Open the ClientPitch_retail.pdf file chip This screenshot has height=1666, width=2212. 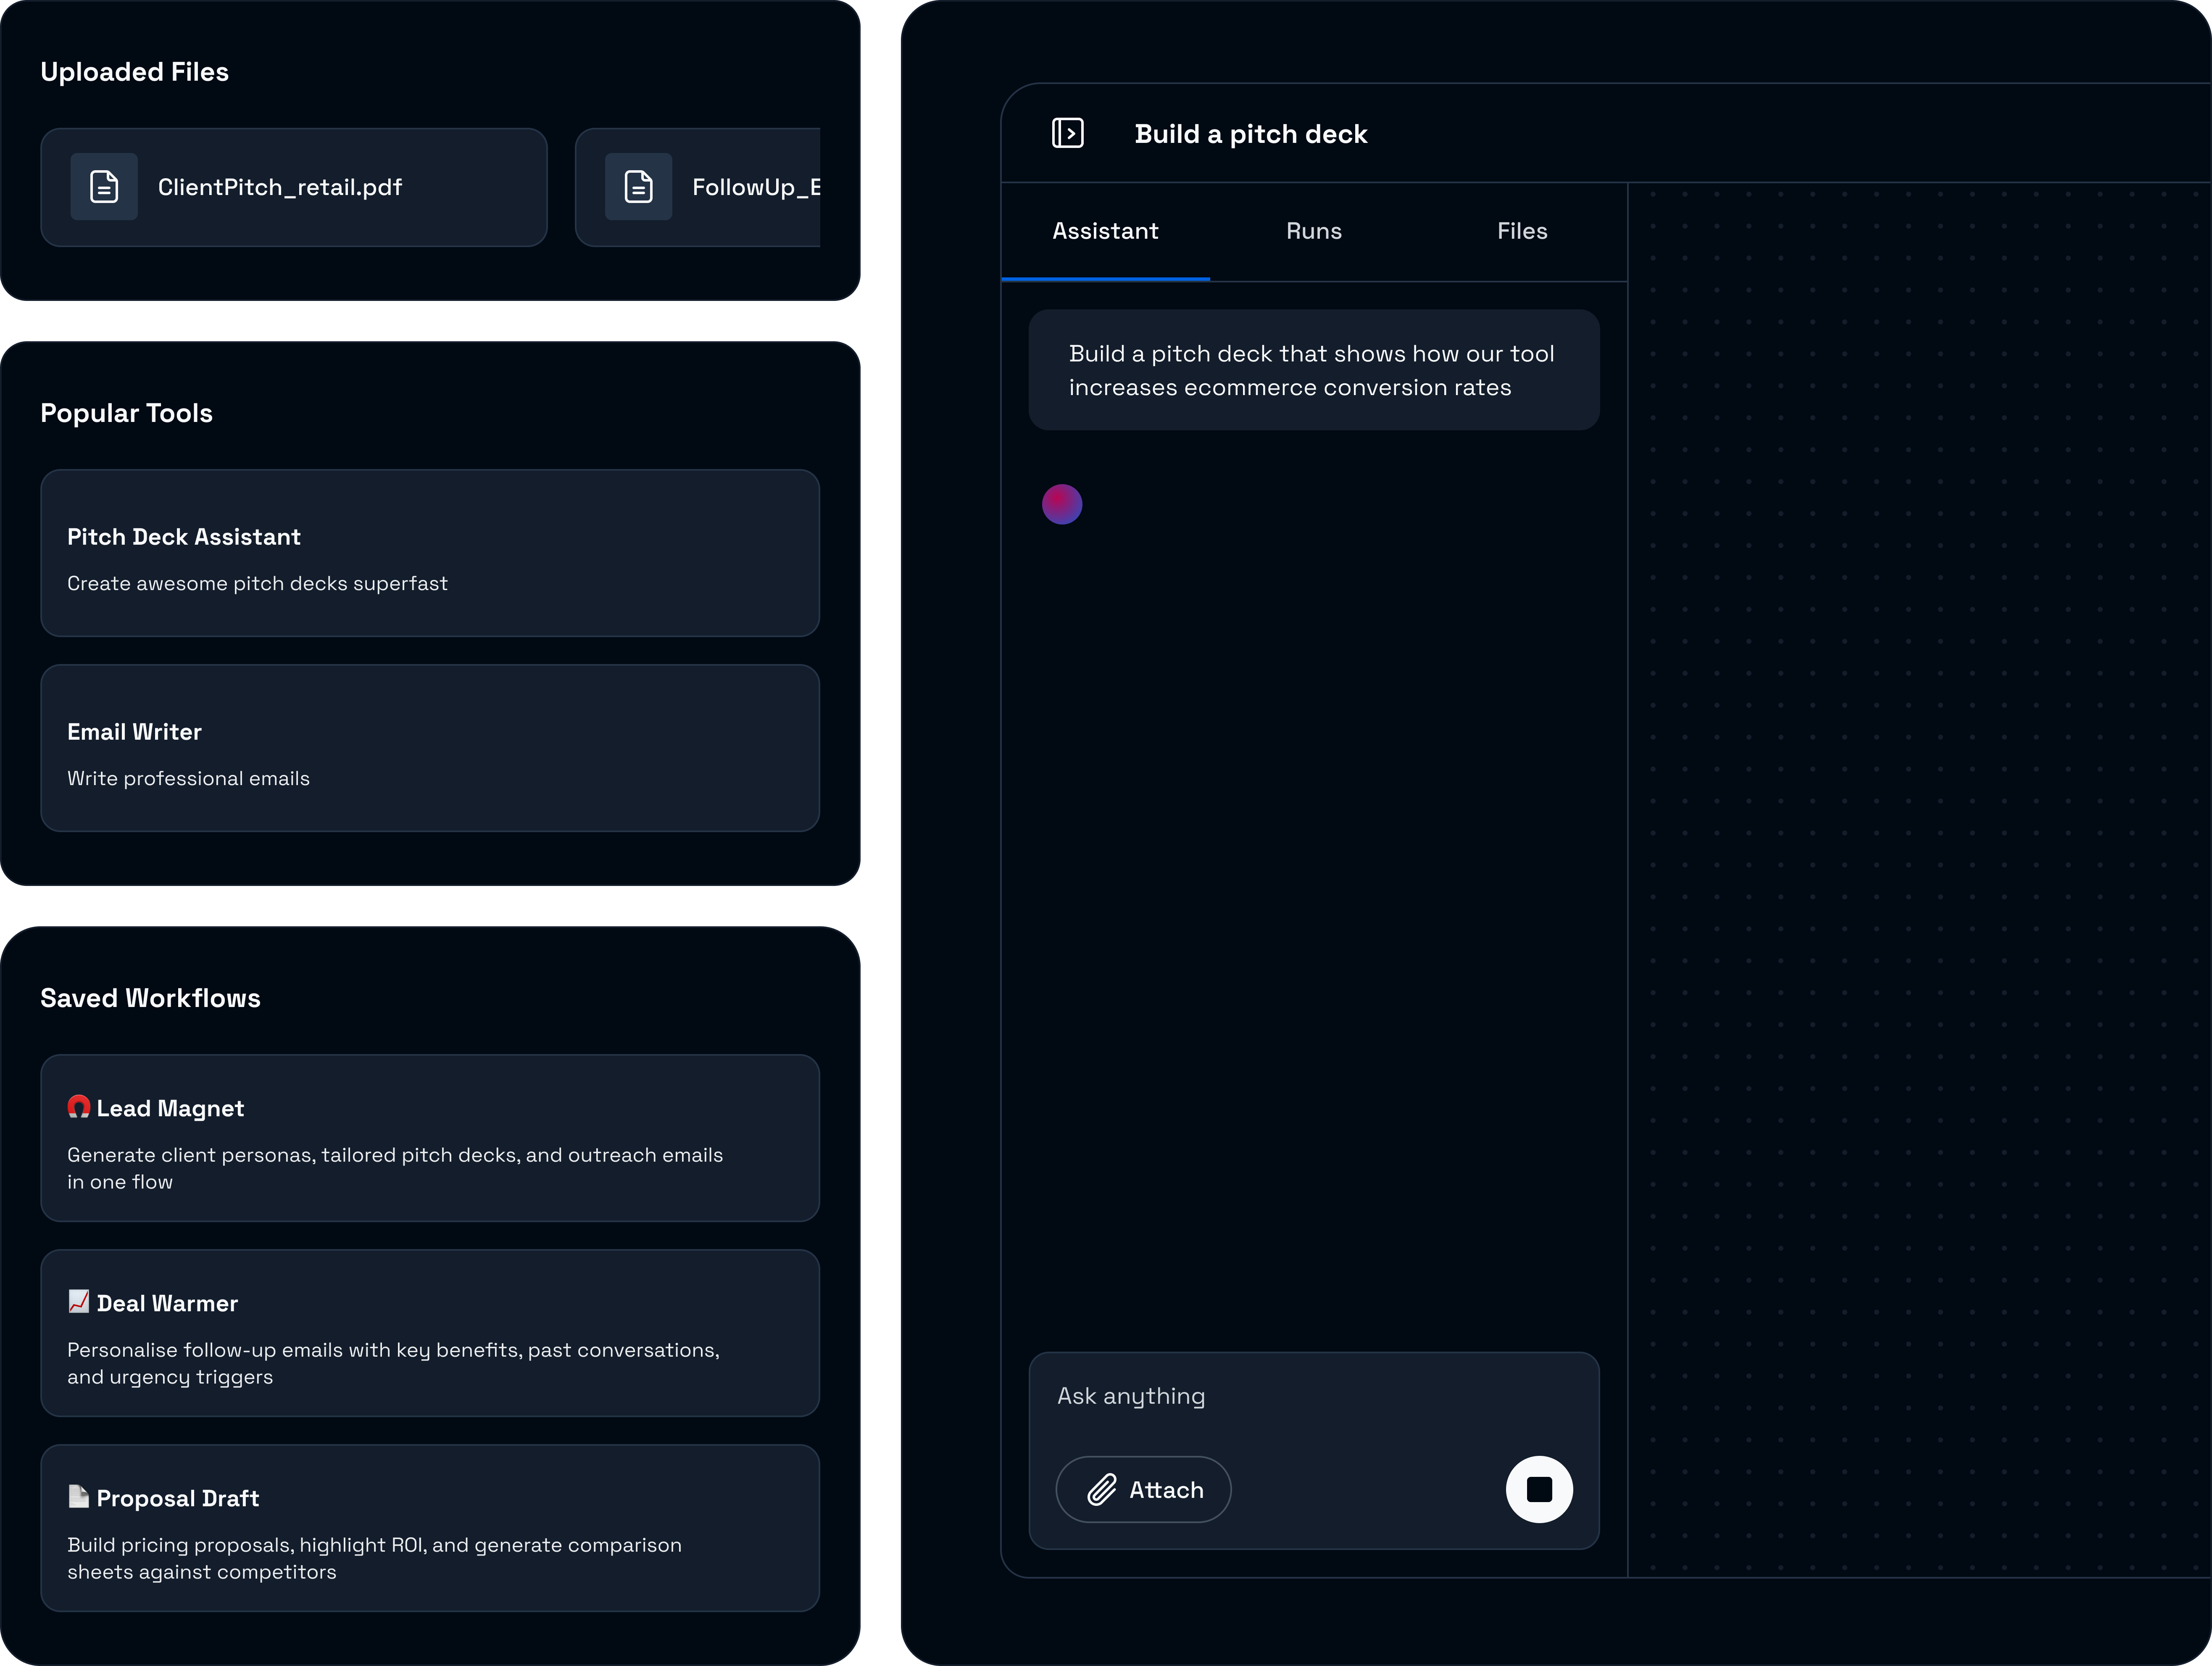(x=294, y=187)
